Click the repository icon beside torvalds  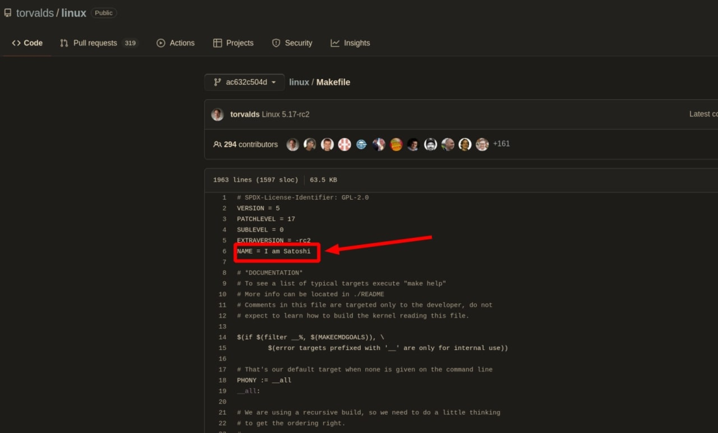point(8,13)
